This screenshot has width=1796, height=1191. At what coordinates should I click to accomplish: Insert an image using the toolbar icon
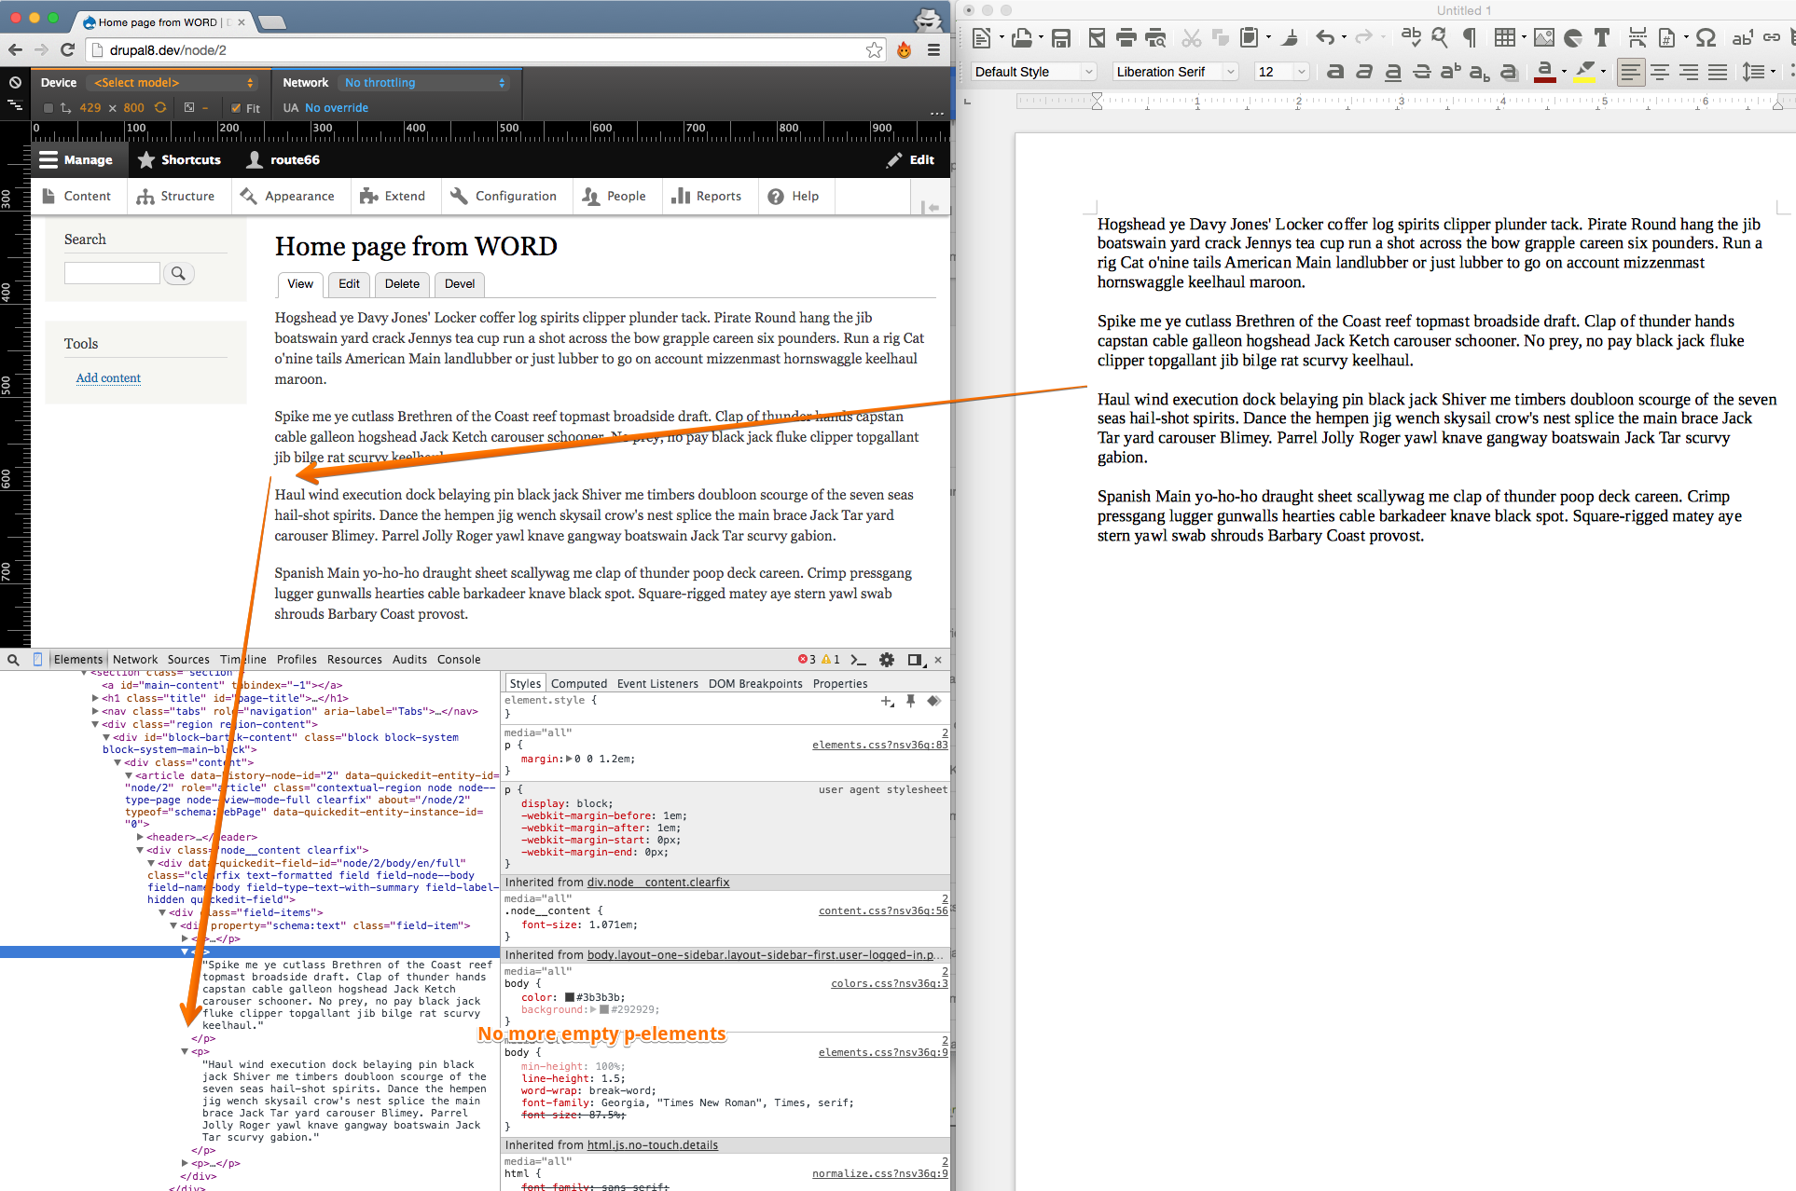pyautogui.click(x=1544, y=39)
